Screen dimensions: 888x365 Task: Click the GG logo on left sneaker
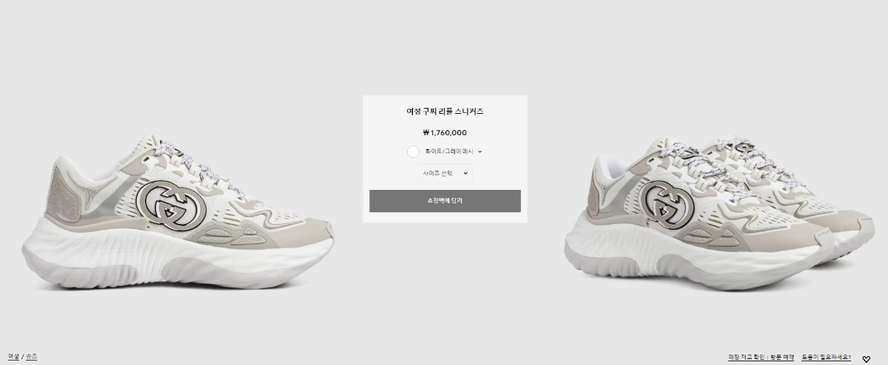pyautogui.click(x=172, y=202)
